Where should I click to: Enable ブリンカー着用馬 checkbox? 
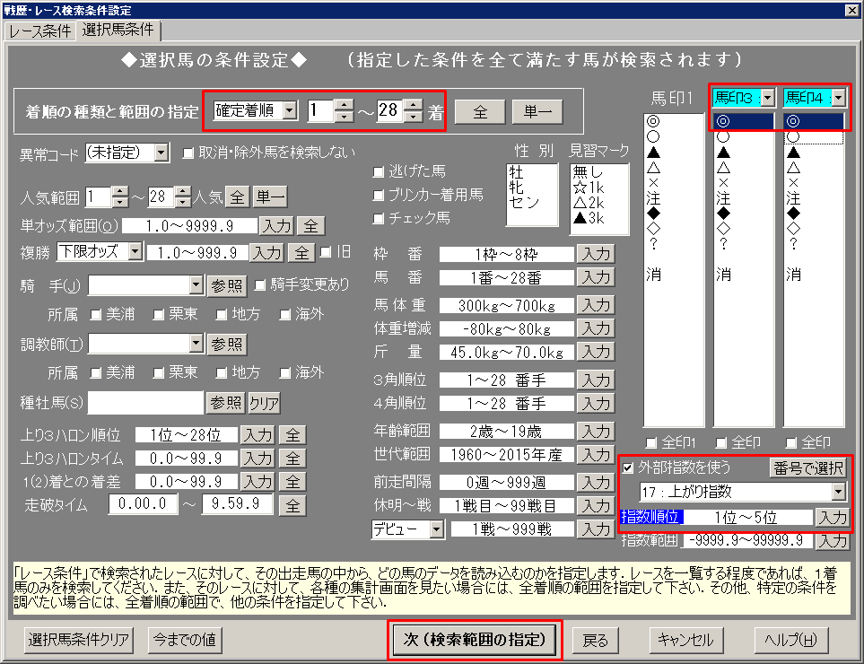pyautogui.click(x=378, y=195)
